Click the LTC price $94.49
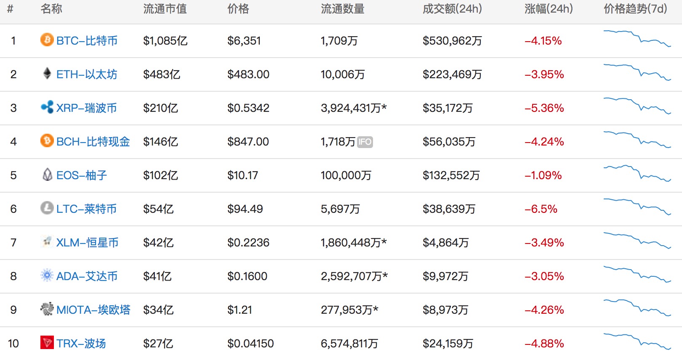 point(245,209)
